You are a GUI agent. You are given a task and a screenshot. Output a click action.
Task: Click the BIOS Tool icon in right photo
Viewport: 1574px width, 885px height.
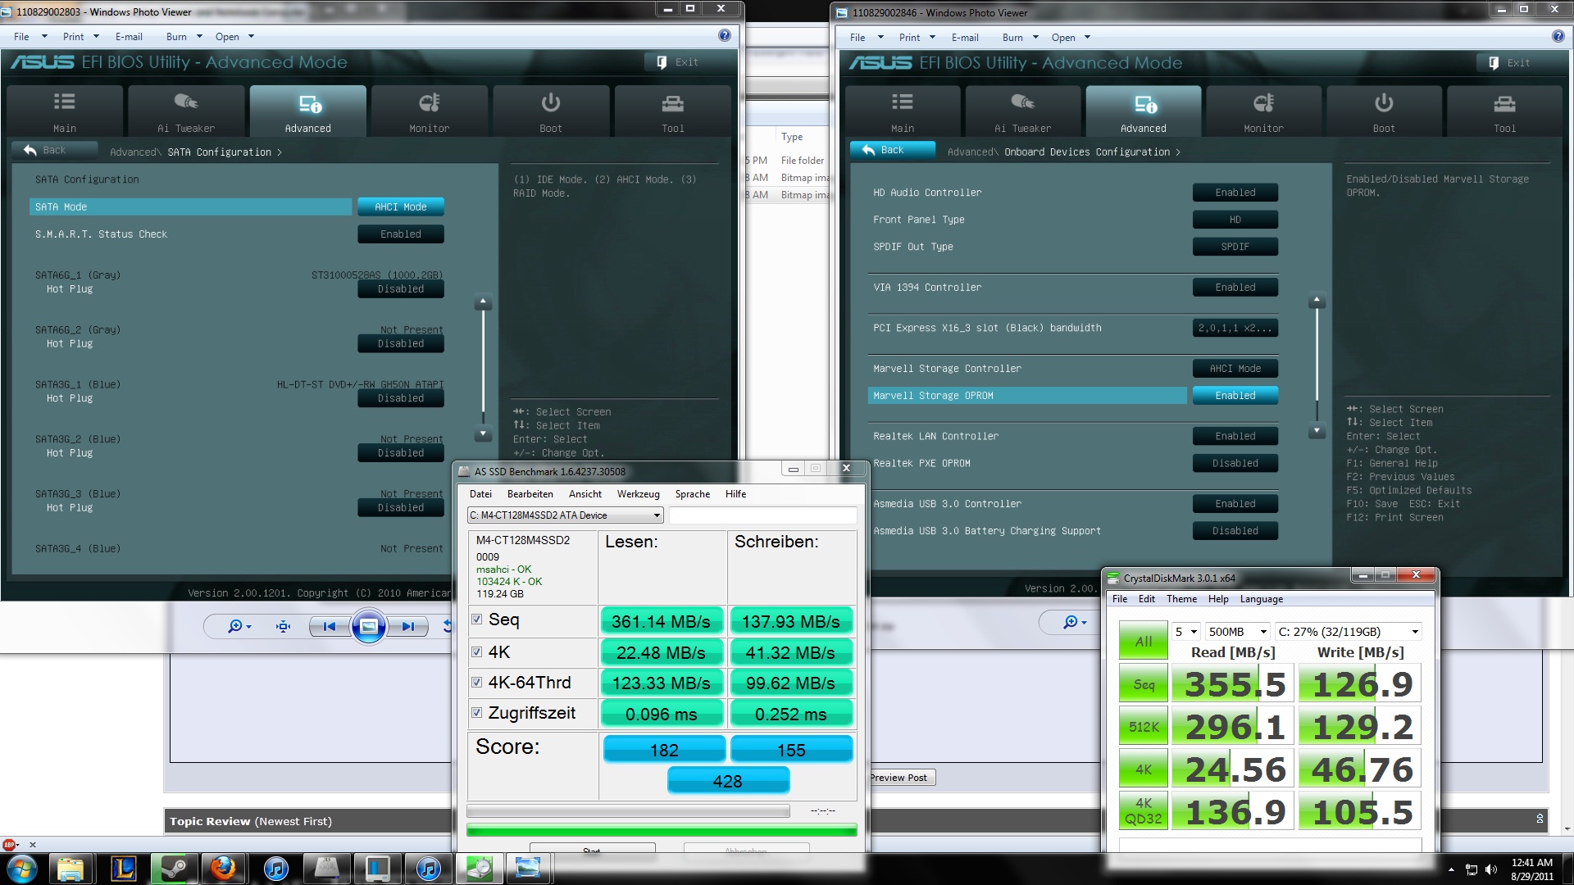tap(1504, 103)
